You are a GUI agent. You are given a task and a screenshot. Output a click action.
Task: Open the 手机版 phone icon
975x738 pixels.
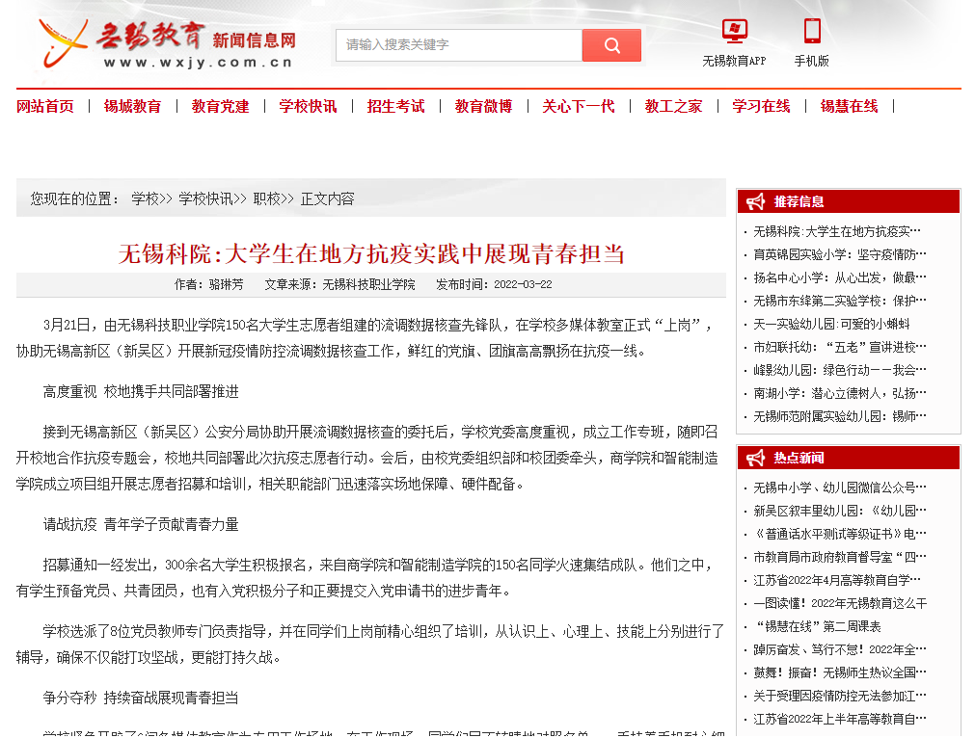[x=812, y=31]
